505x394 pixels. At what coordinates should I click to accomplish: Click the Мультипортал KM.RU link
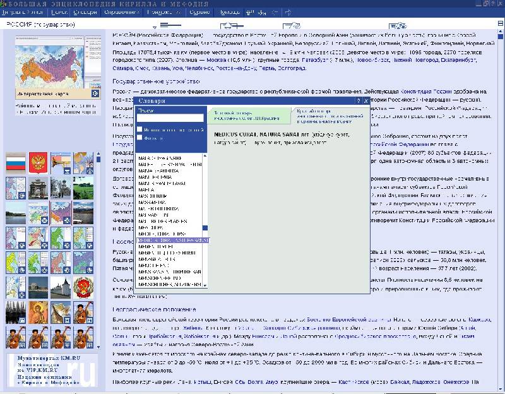49,358
